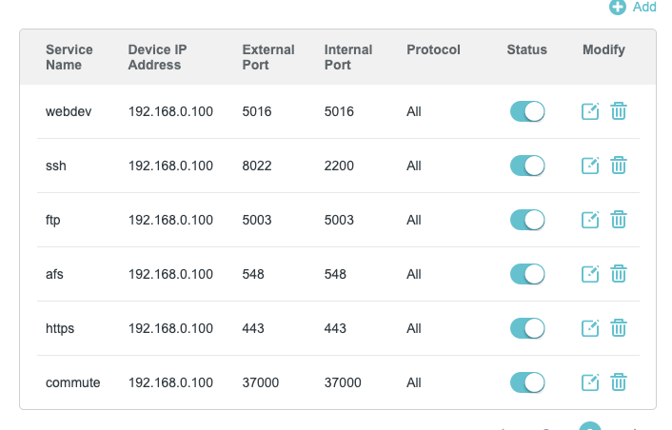Viewport: 672px width, 430px height.
Task: Turn off the ssh status switch
Action: point(527,166)
